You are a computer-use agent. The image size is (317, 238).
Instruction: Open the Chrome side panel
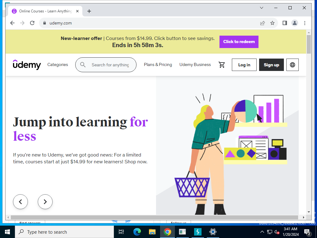coord(285,23)
